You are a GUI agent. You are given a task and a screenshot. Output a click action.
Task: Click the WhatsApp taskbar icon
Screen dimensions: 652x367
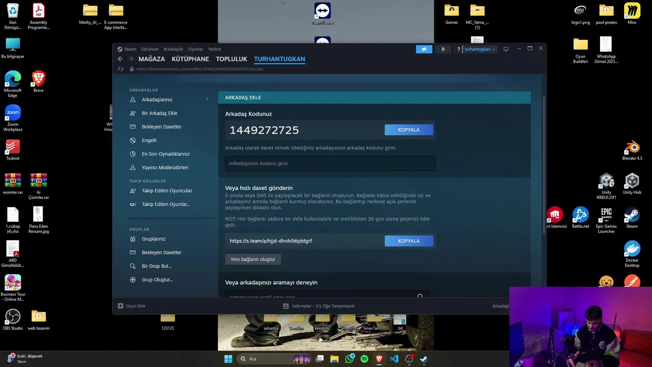click(349, 359)
